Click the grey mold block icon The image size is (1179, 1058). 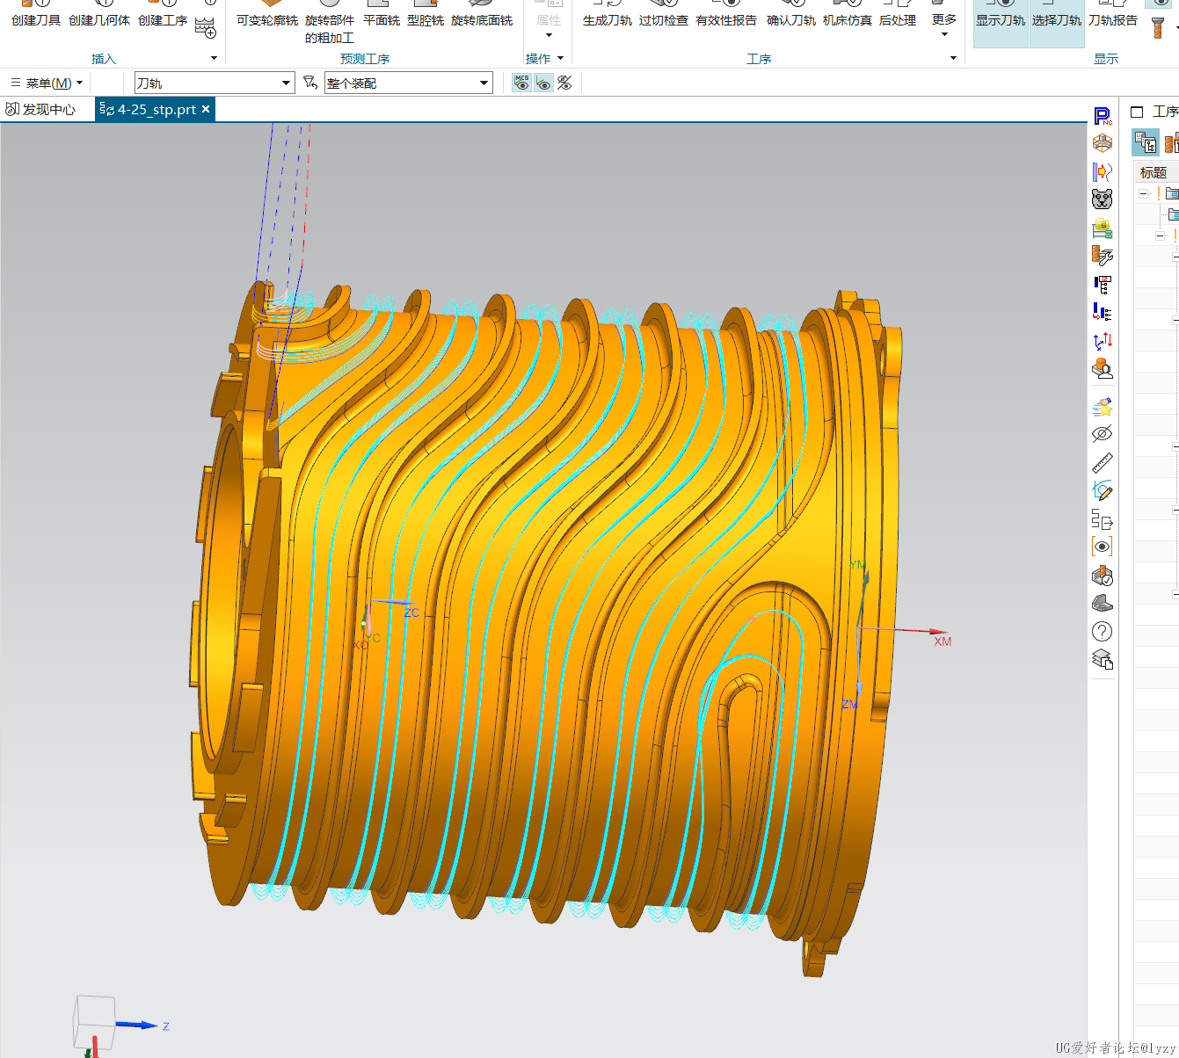tap(1103, 604)
